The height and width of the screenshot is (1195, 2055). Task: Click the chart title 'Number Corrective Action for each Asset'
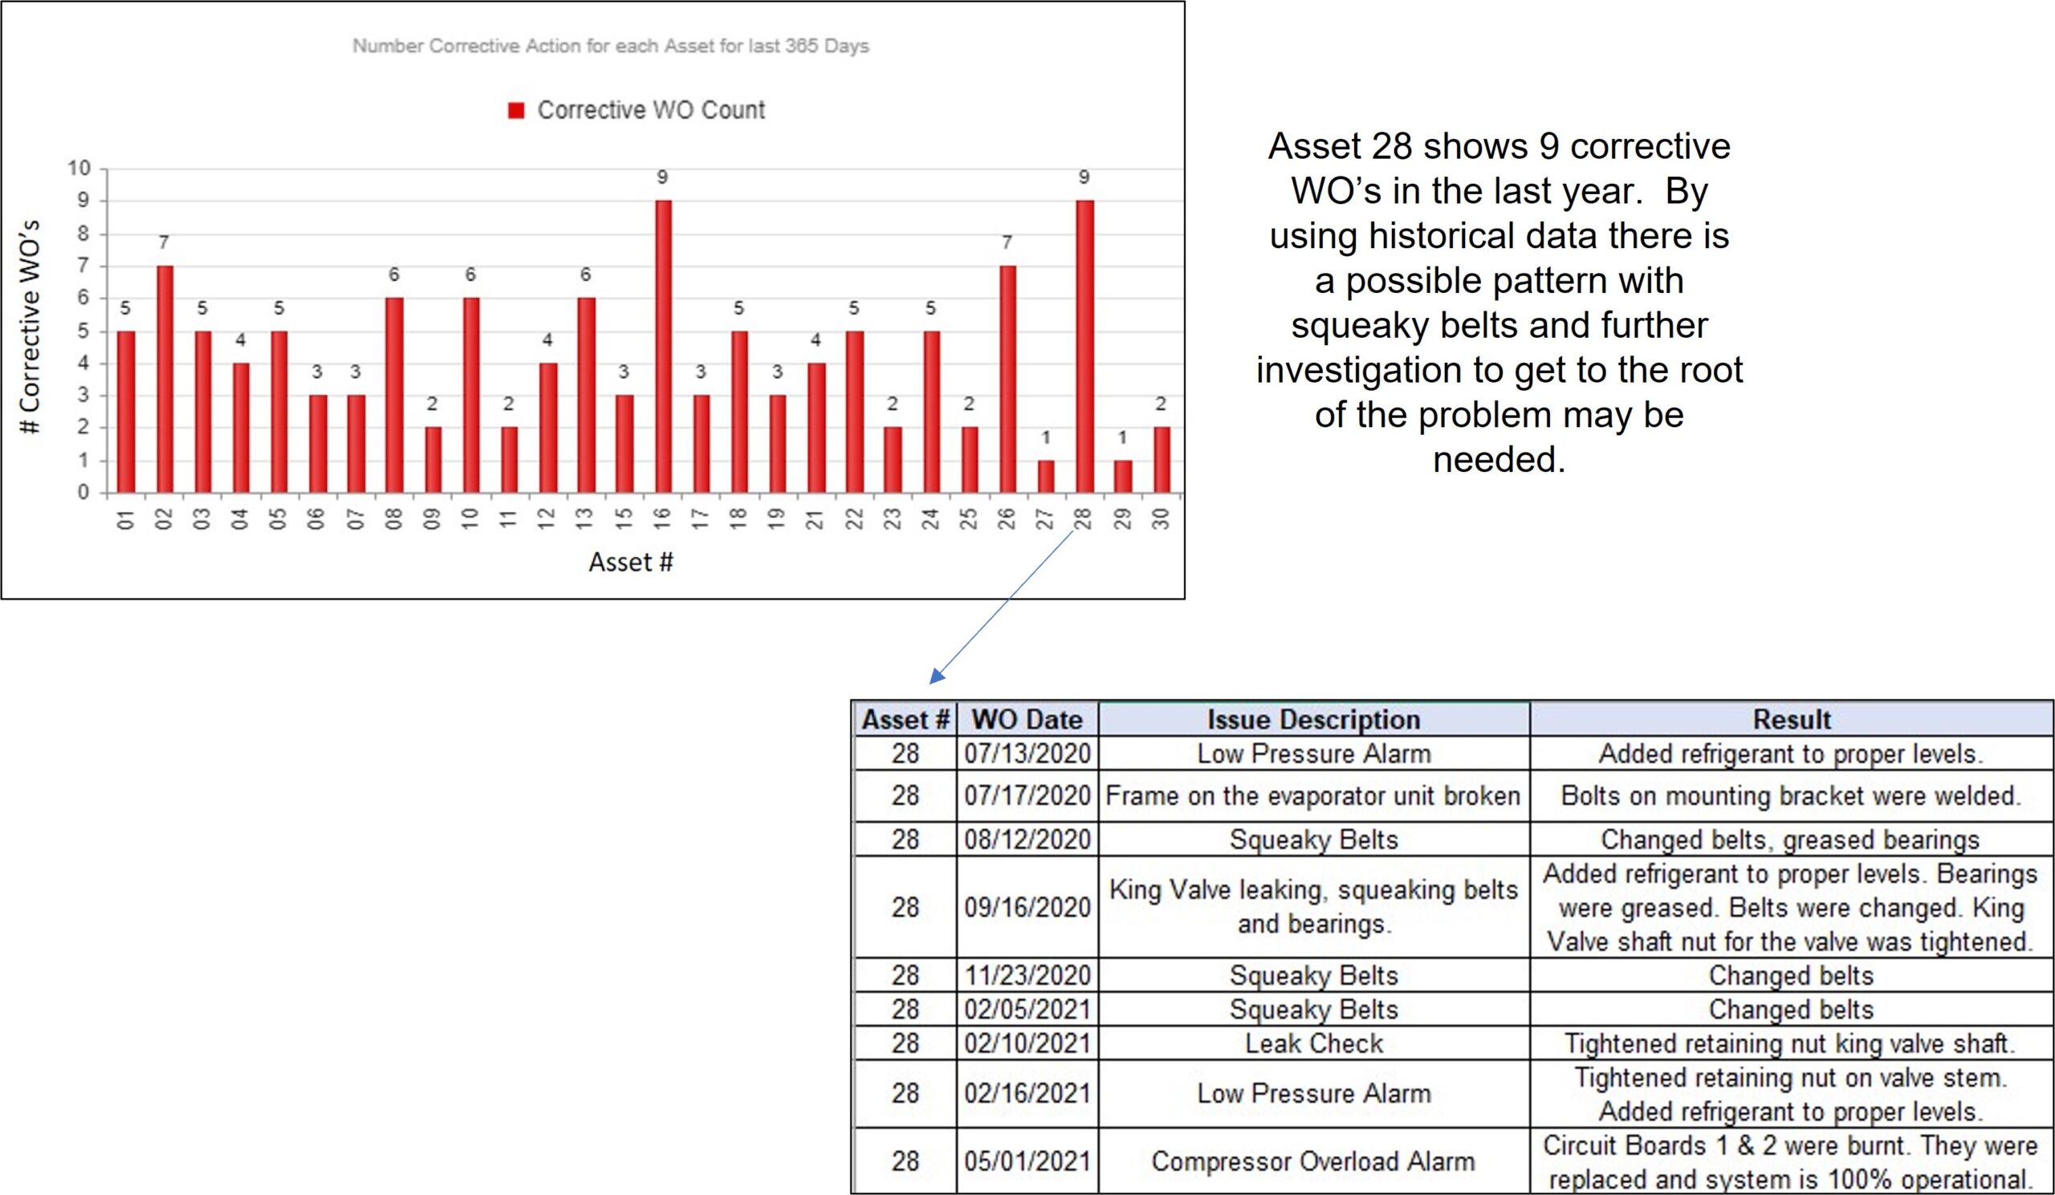click(611, 47)
